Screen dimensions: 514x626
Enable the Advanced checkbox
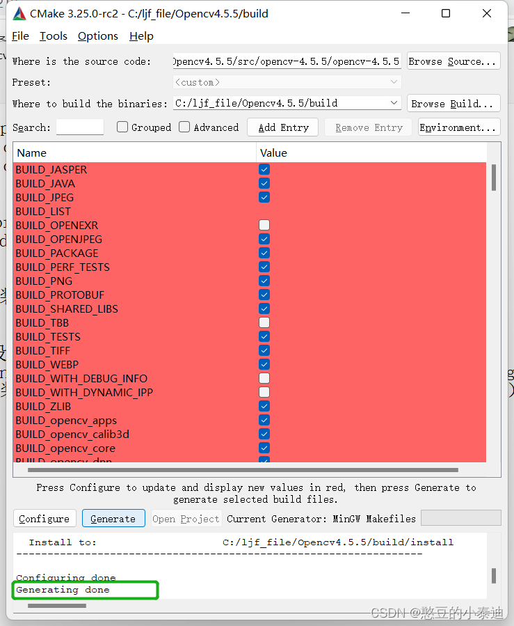click(x=184, y=127)
